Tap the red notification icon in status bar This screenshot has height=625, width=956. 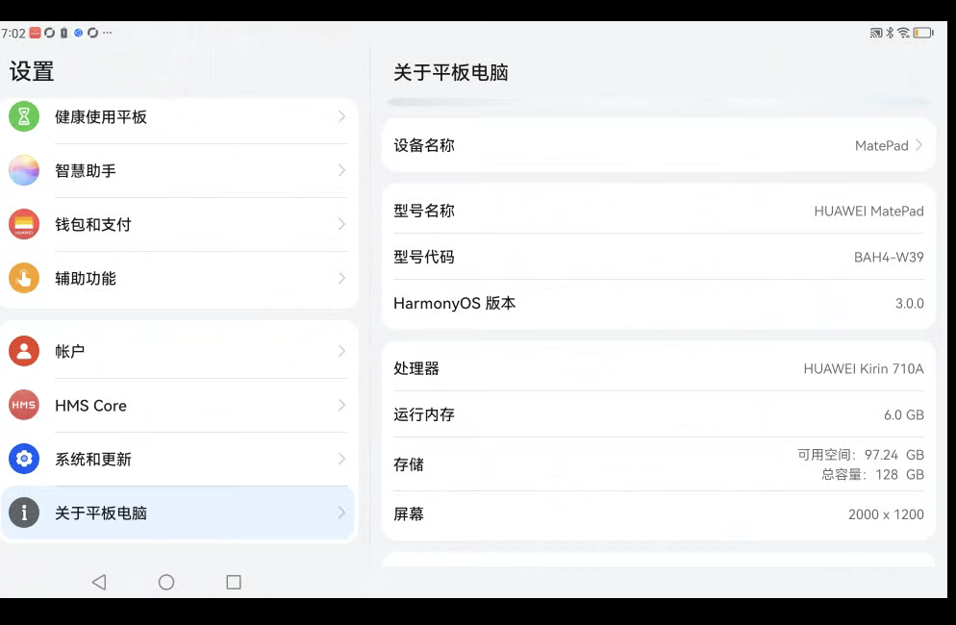tap(36, 33)
